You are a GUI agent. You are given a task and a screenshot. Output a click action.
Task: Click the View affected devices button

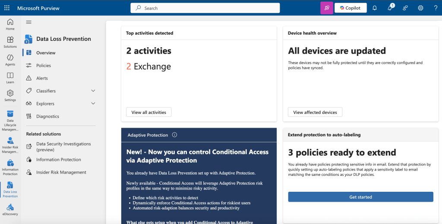click(315, 112)
